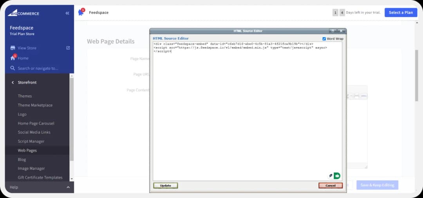Click Search or navigate to field
Viewport: 423px width, 198px height.
coord(38,68)
